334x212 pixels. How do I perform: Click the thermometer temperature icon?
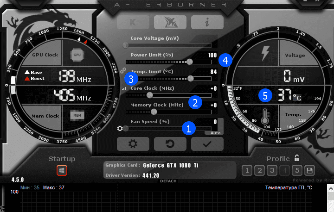click(265, 116)
